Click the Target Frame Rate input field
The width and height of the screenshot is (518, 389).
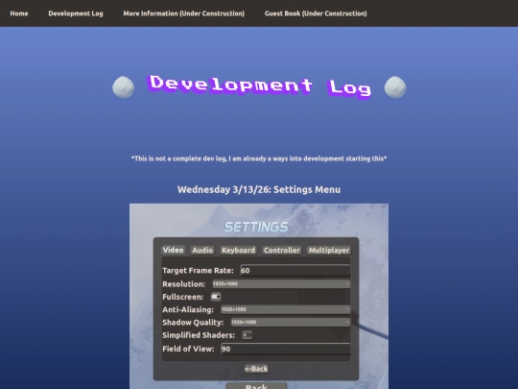295,271
